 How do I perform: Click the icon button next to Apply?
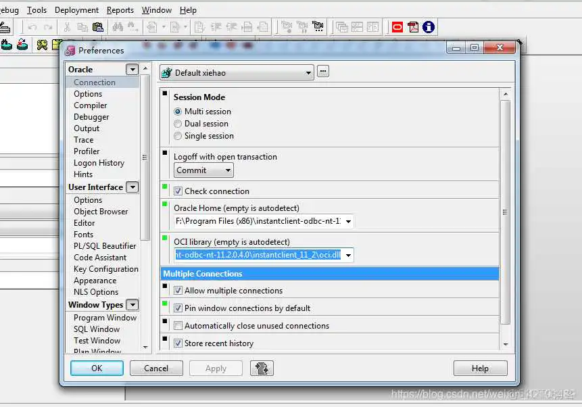[262, 368]
